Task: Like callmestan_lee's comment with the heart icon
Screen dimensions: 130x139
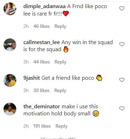Action: coord(122,44)
